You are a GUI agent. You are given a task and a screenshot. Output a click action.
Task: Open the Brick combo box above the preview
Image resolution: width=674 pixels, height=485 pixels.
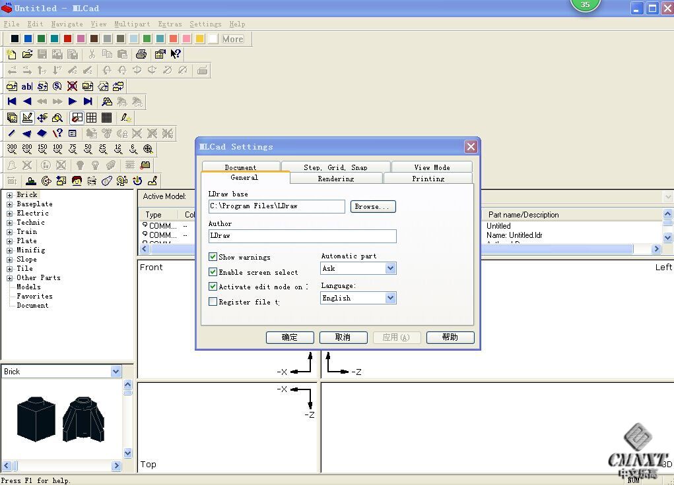62,372
